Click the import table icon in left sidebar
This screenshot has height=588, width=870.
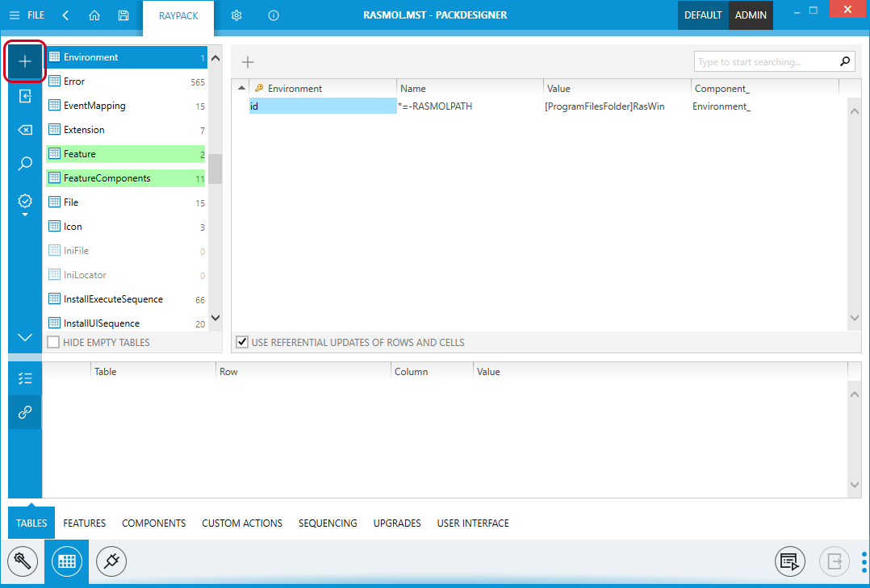click(x=25, y=97)
